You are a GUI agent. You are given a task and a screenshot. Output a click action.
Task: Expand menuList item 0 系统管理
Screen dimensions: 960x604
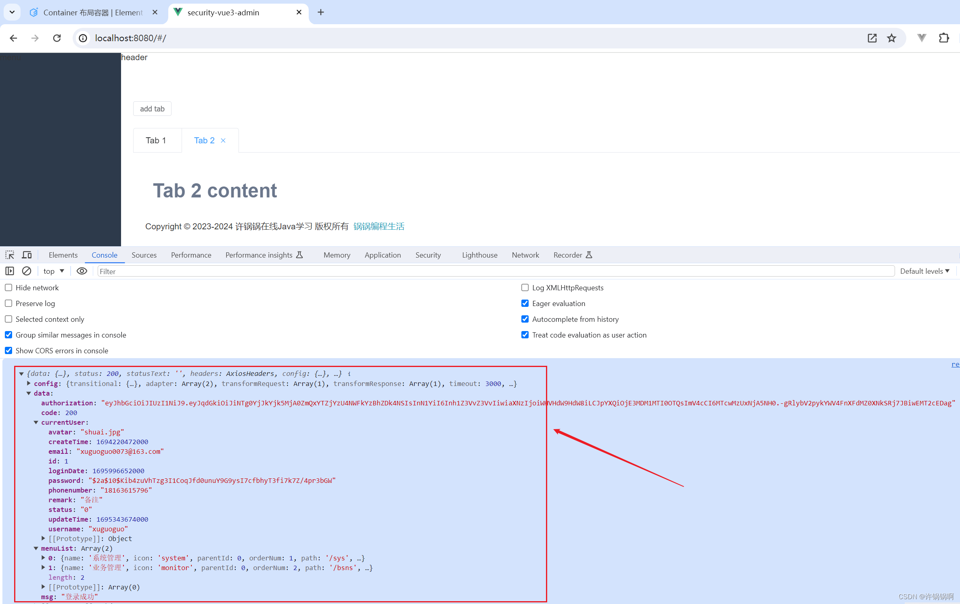43,558
